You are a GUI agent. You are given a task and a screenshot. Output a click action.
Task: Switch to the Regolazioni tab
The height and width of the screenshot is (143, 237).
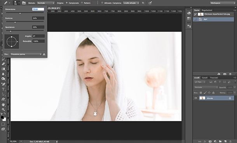[207, 10]
